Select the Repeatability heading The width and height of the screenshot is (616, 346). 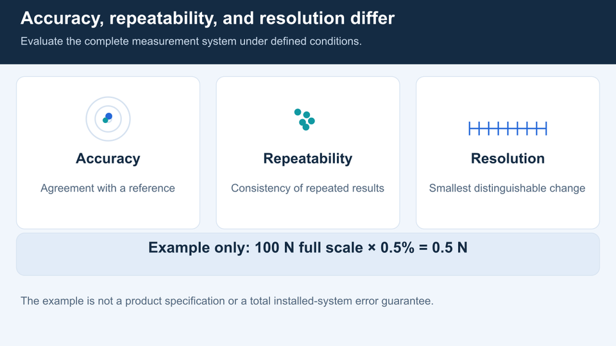[x=308, y=158]
